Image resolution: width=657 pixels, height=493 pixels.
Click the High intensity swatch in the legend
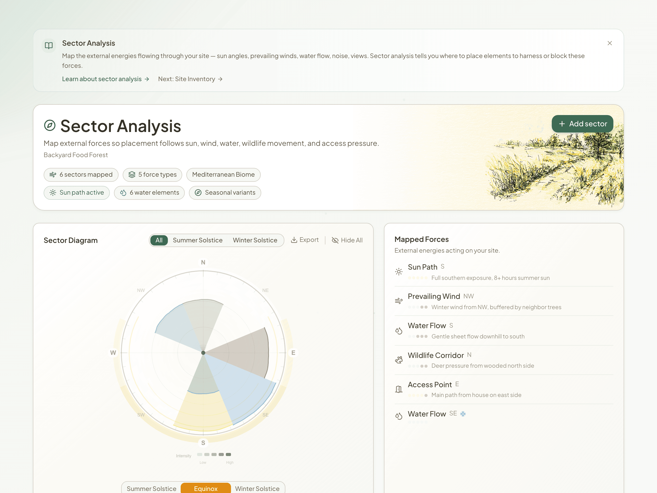coord(228,454)
